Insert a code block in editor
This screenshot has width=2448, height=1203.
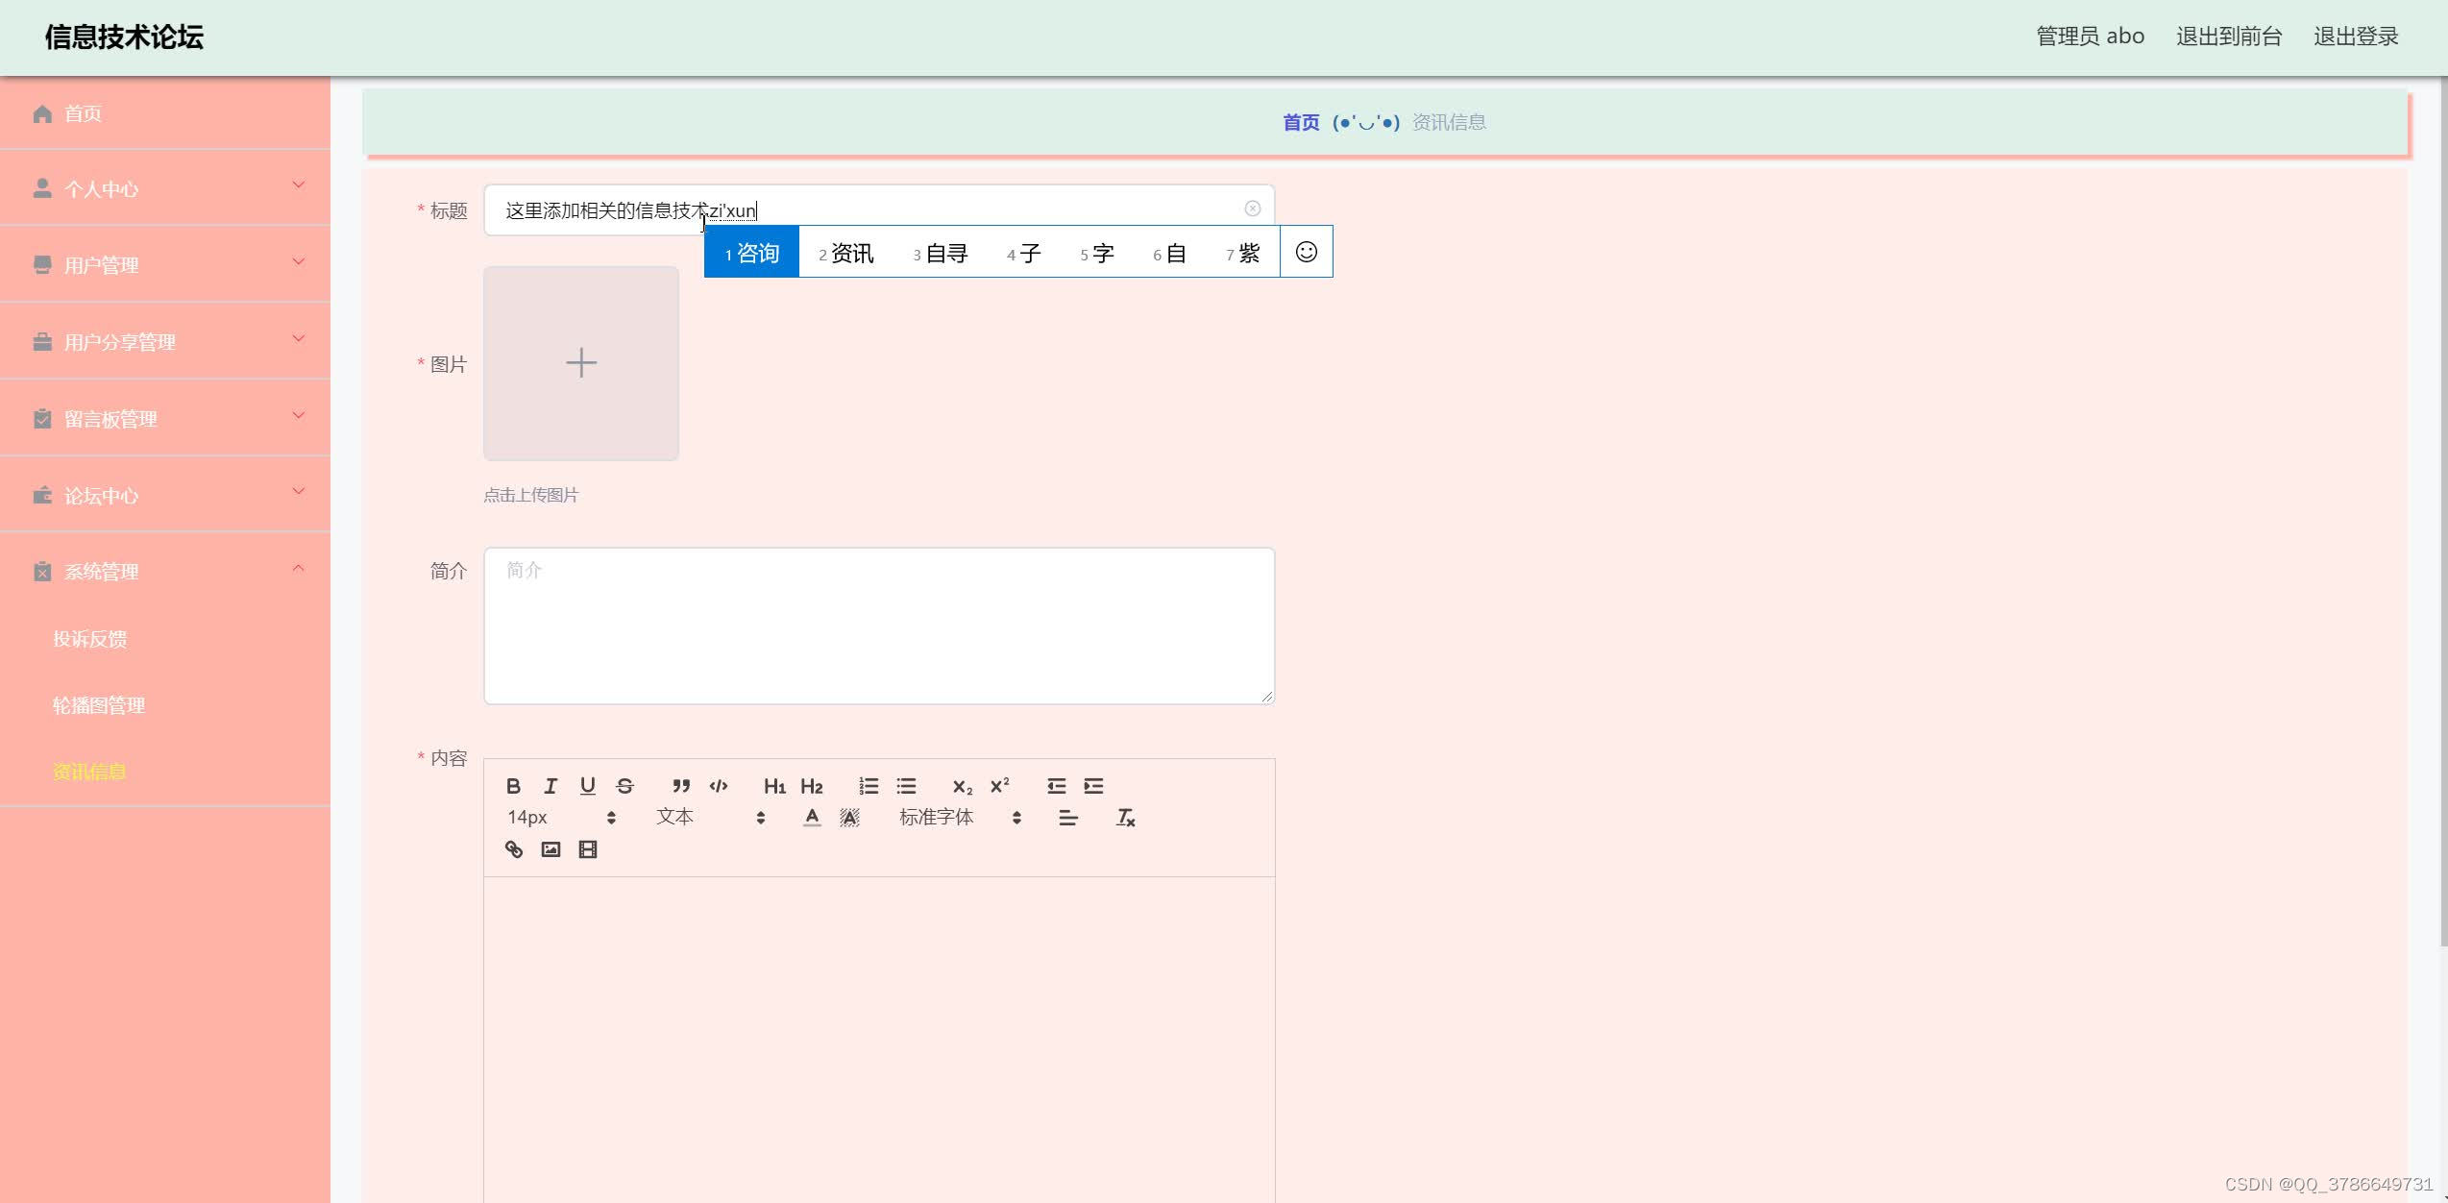[x=719, y=786]
